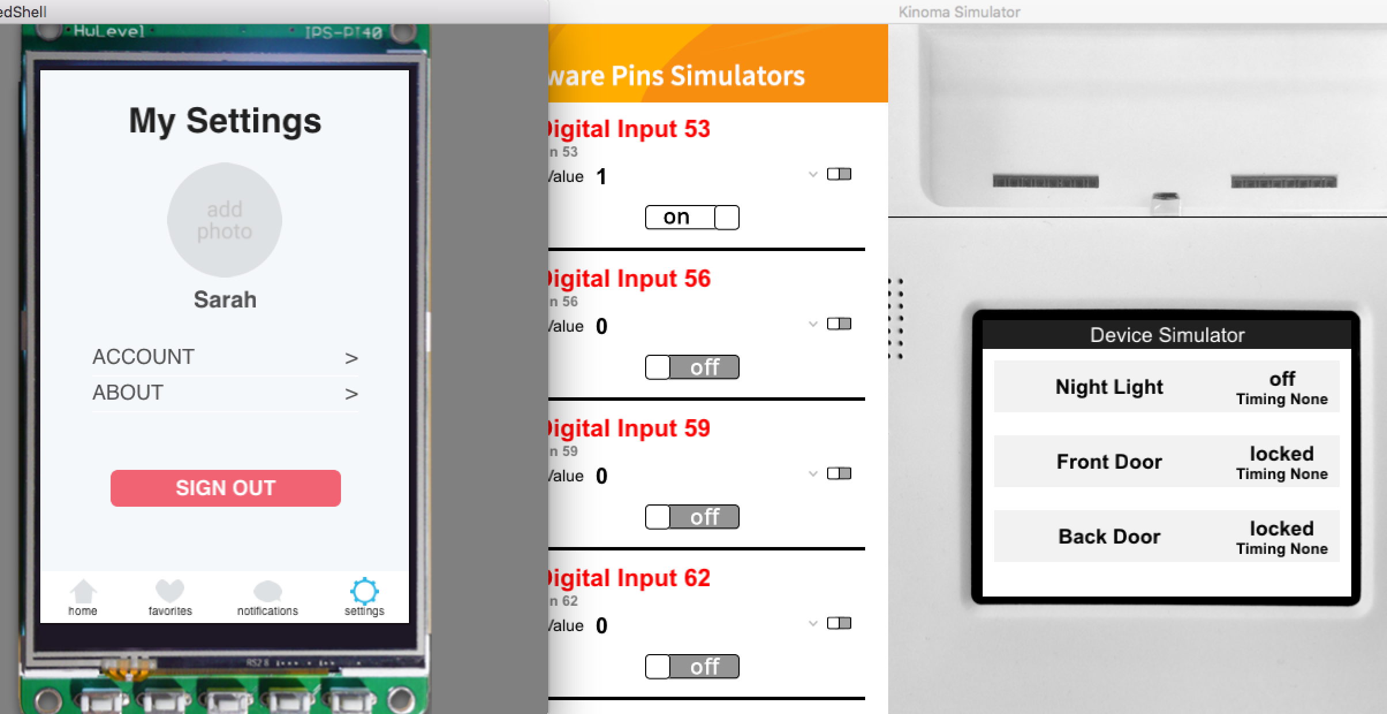Select ACCOUNT menu item
Image resolution: width=1387 pixels, height=714 pixels.
[x=225, y=355]
